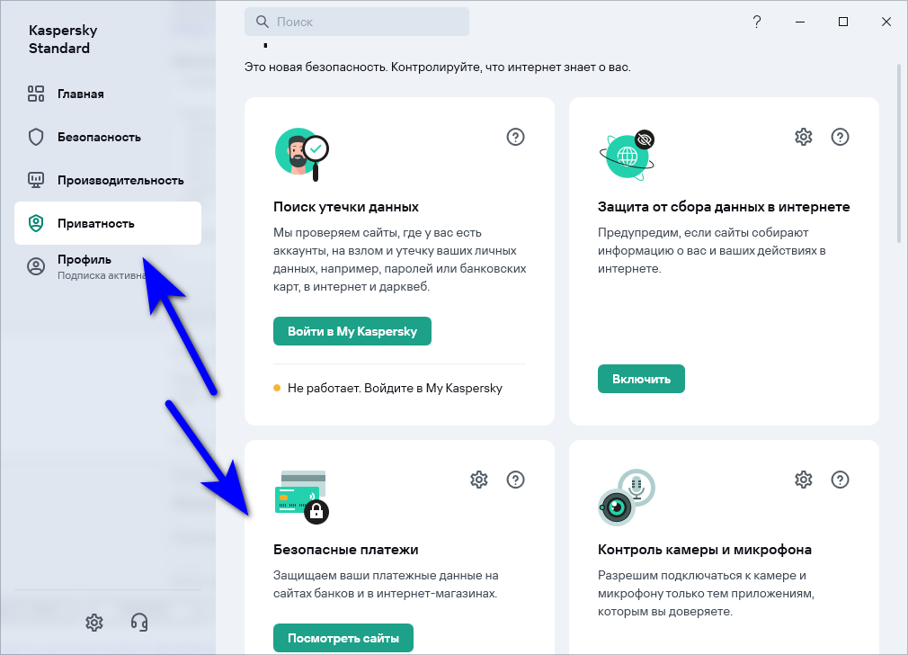Viewport: 908px width, 655px height.
Task: Open the Главная section
Action: 108,94
